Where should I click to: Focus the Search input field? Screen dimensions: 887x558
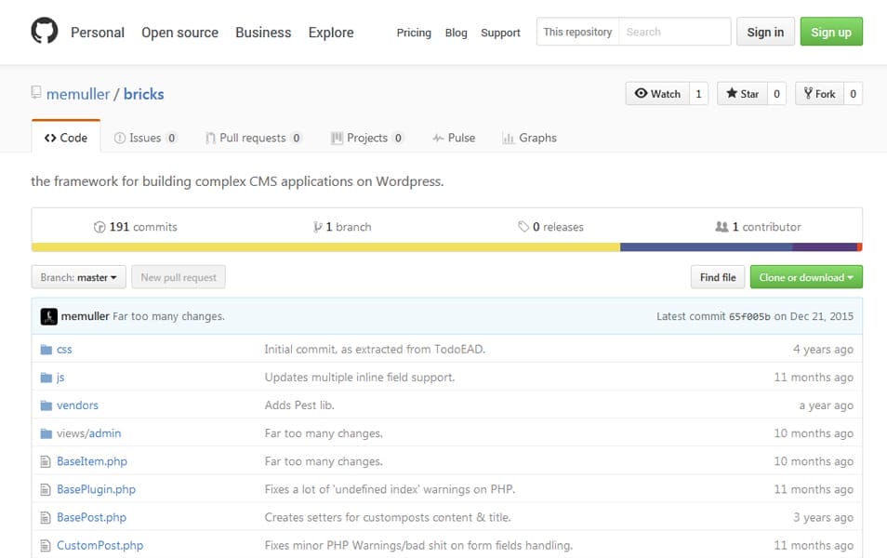(x=674, y=32)
